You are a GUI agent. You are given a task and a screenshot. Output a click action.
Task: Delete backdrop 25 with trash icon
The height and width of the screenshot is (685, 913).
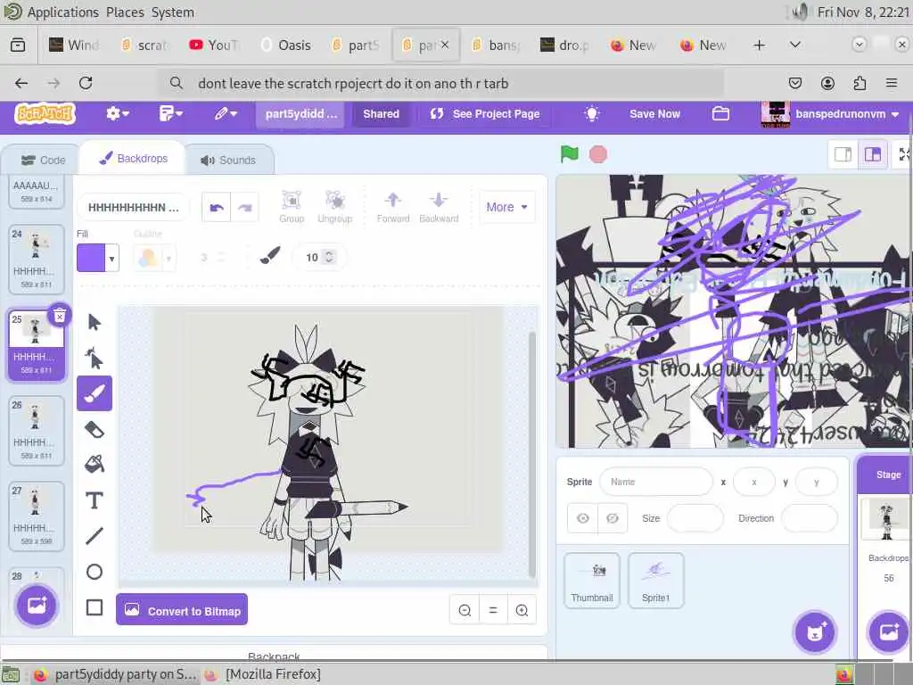[x=60, y=316]
